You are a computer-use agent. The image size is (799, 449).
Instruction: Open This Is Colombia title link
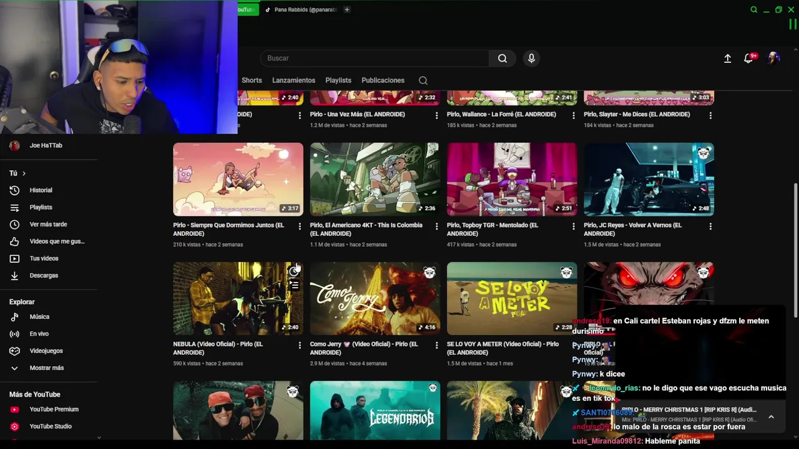tap(366, 229)
